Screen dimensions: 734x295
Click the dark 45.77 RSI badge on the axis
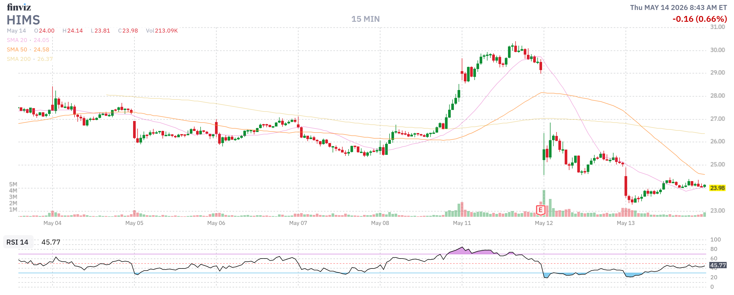(x=717, y=265)
